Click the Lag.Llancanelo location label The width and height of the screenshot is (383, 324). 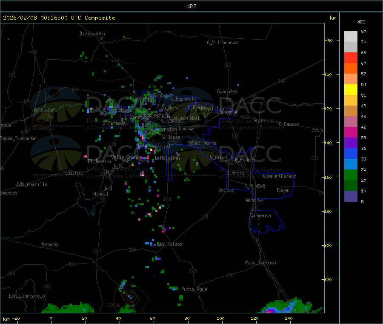coord(27,296)
